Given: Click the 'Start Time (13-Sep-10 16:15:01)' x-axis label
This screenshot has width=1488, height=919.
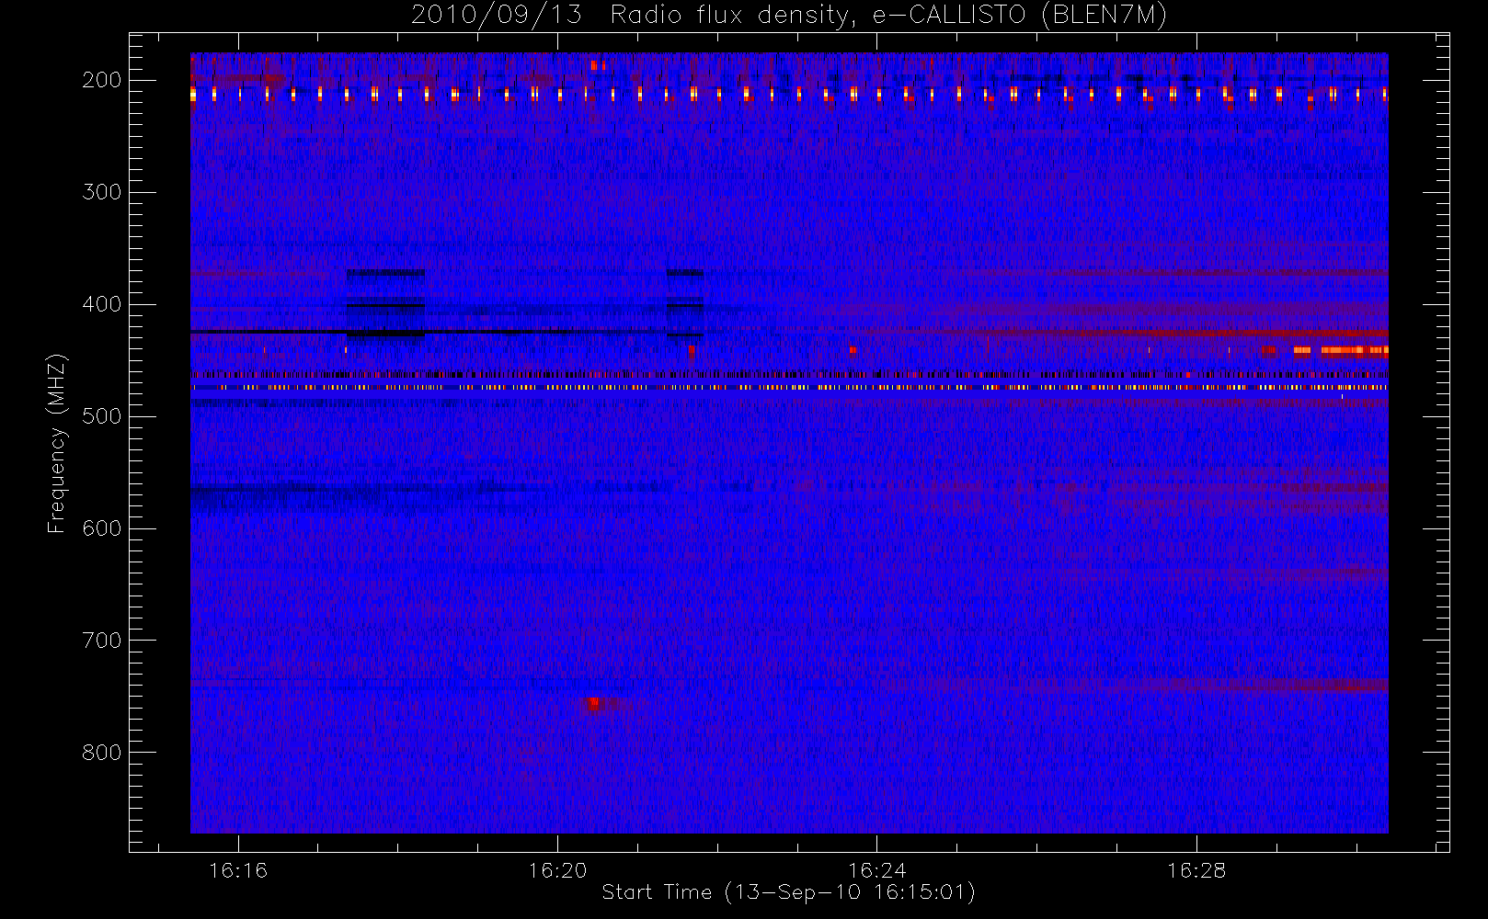Looking at the screenshot, I should point(788,892).
